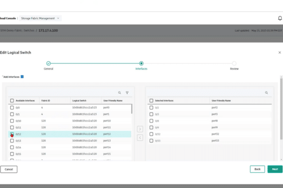
Task: Click the Add Interfaces info icon
Action: coord(22,77)
